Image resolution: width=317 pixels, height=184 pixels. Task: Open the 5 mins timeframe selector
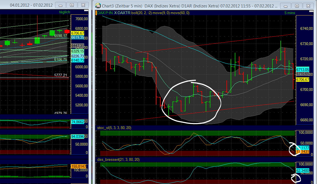[289, 12]
